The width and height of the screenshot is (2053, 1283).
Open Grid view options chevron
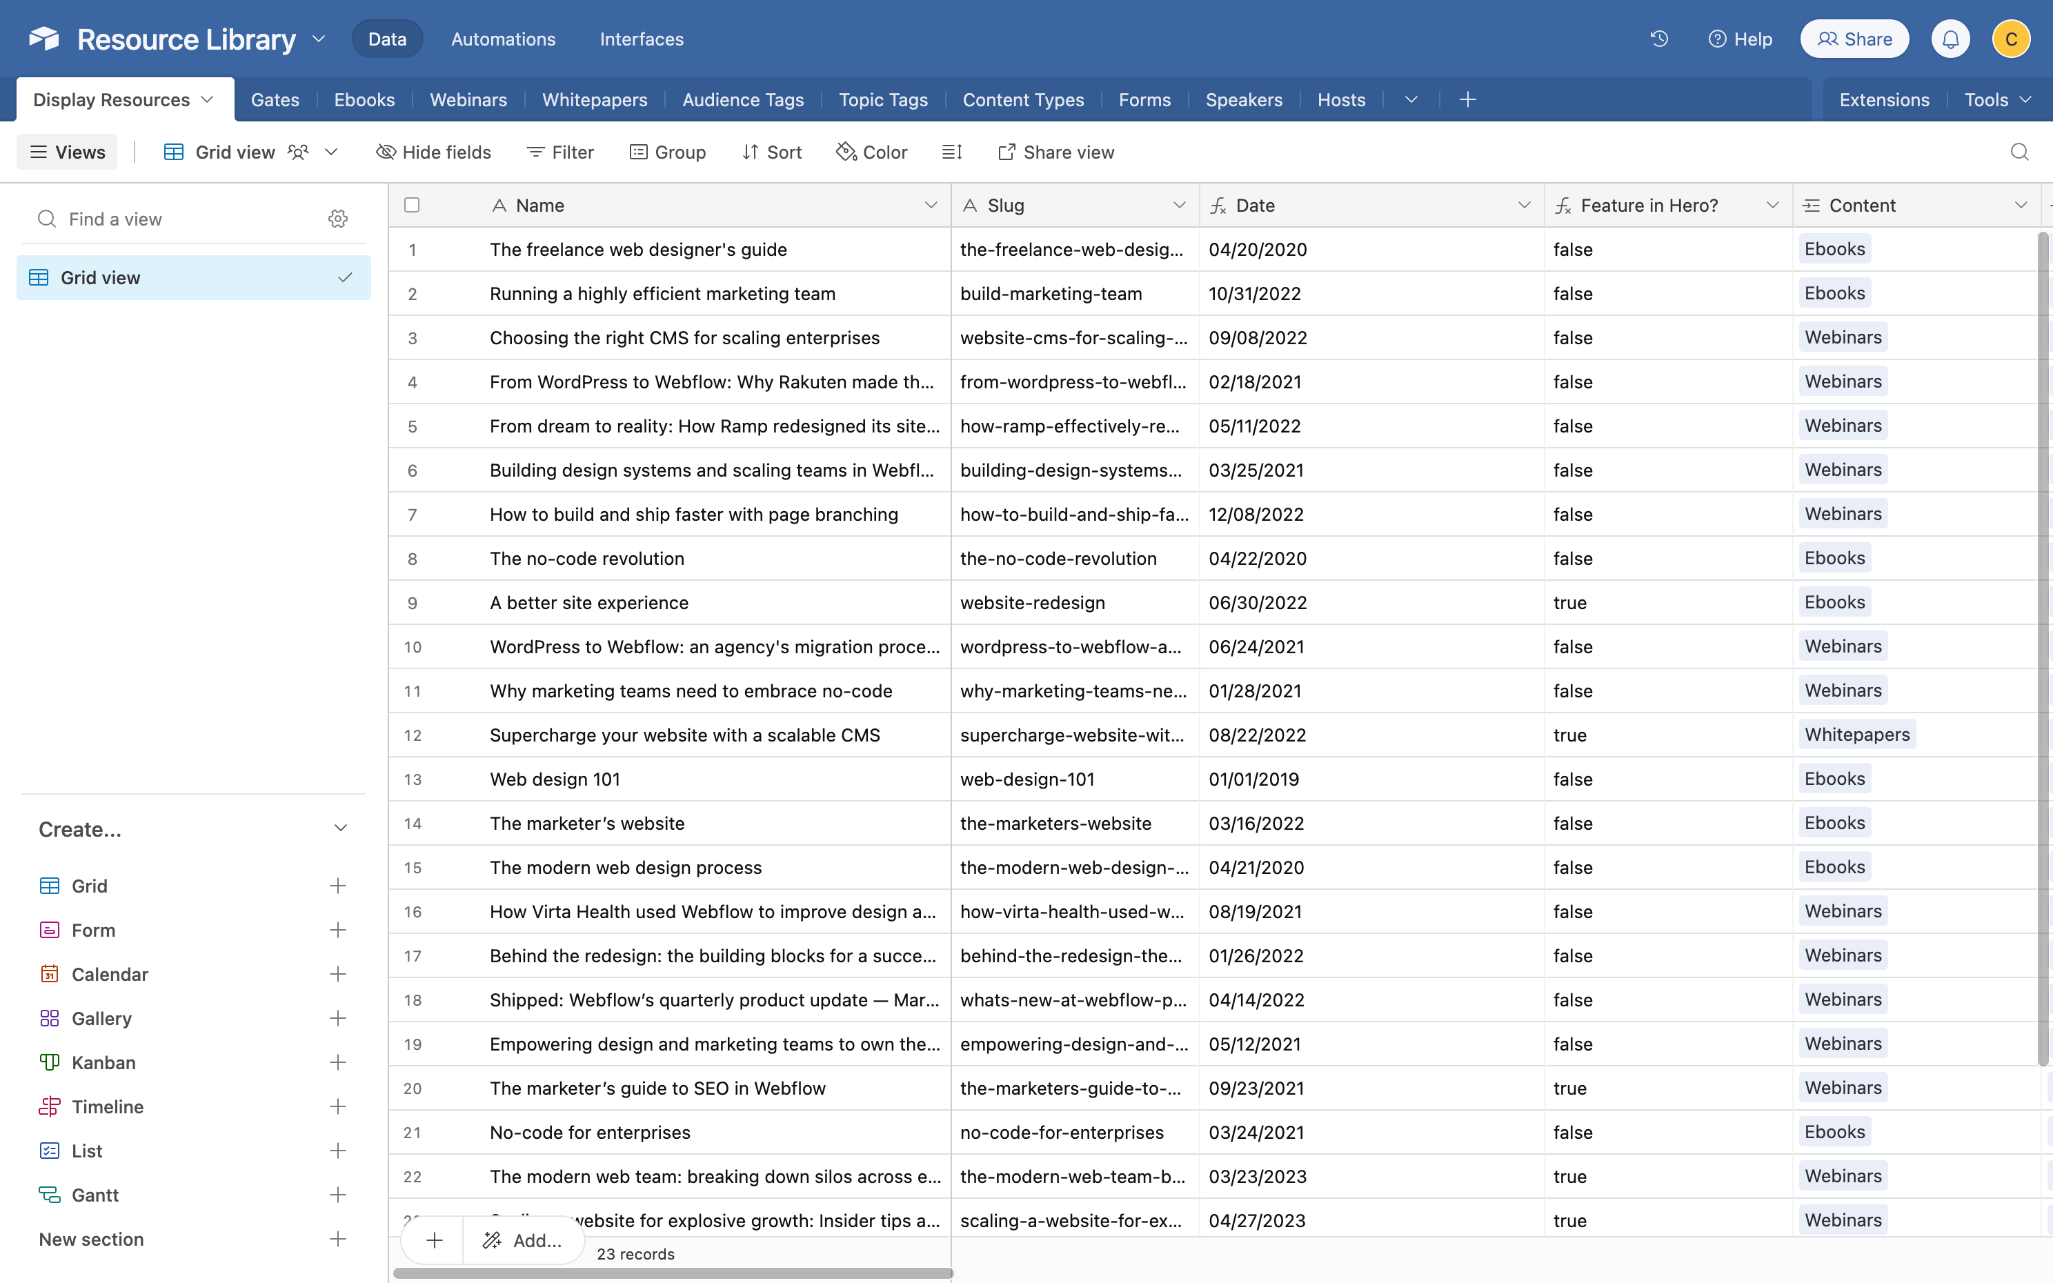(332, 152)
